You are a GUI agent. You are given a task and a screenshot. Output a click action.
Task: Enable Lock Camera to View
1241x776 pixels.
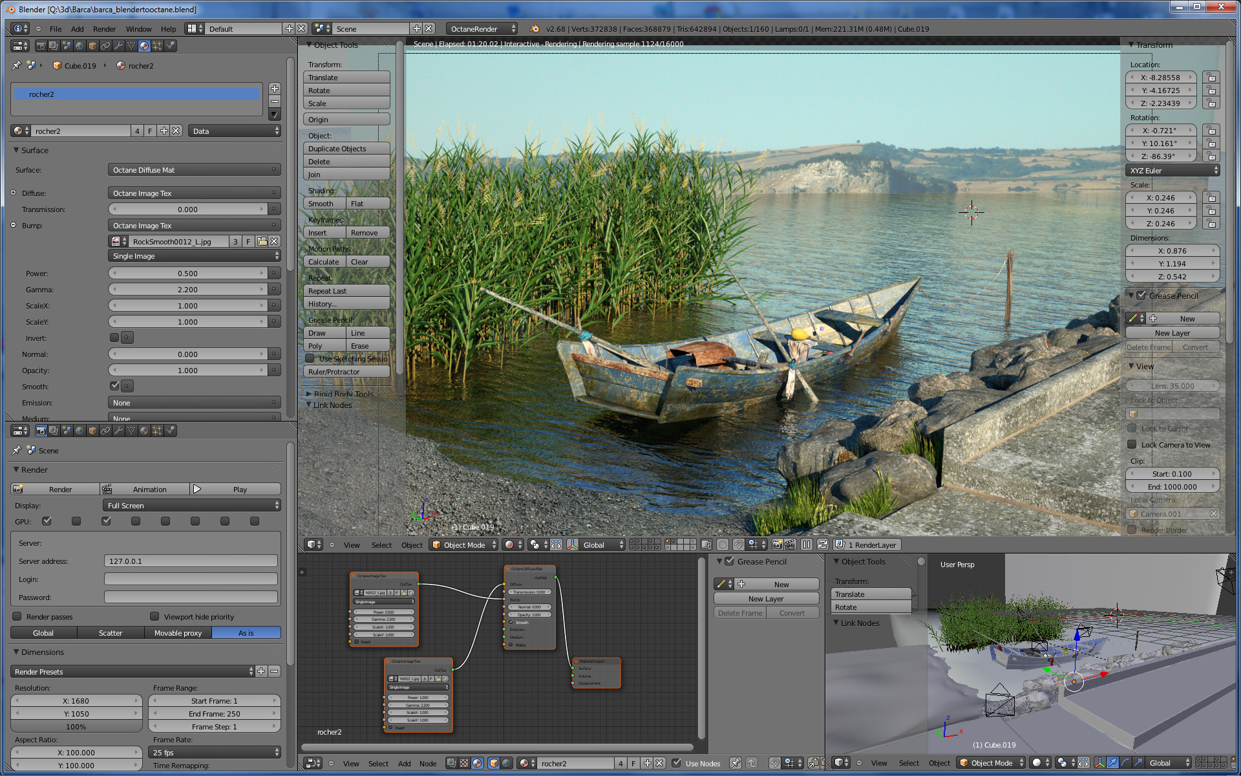(1132, 444)
